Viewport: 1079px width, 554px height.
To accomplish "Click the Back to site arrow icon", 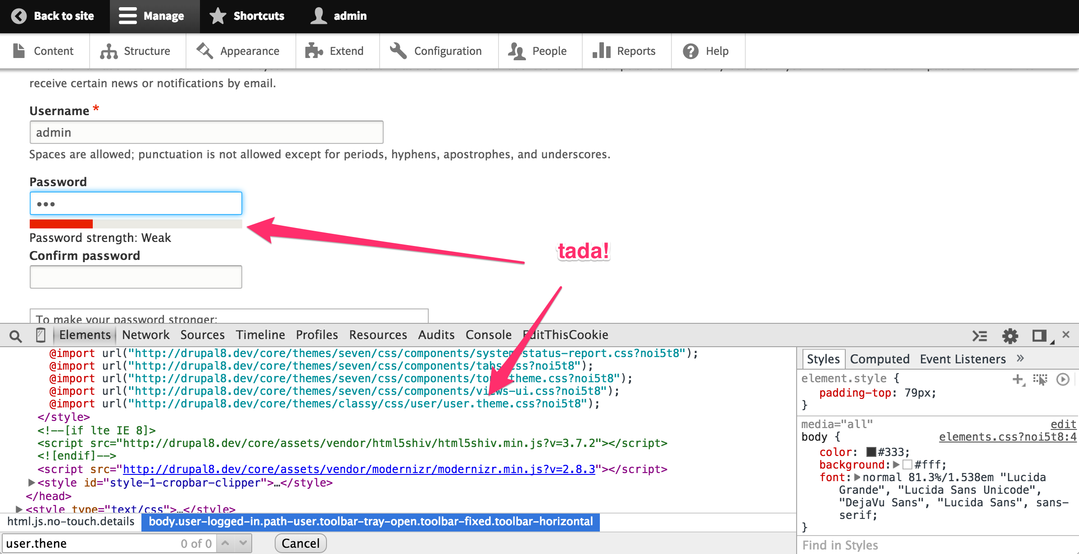I will (x=19, y=16).
